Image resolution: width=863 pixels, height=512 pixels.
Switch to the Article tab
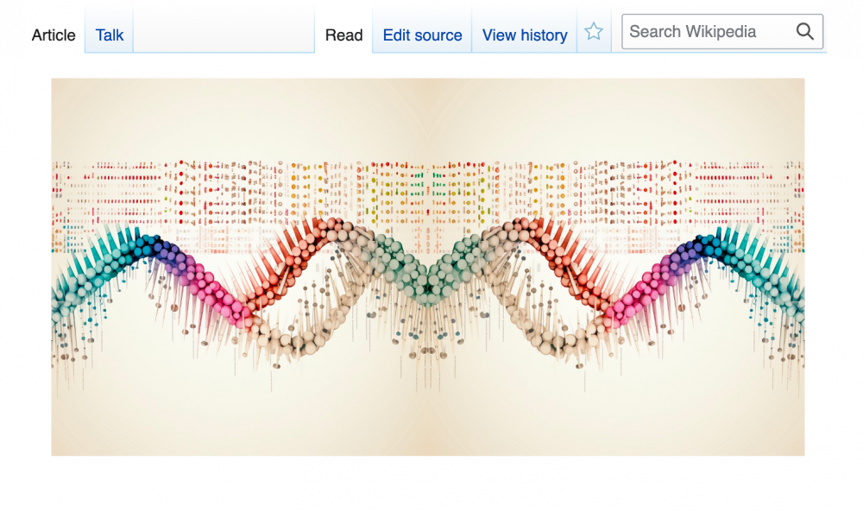(x=54, y=35)
